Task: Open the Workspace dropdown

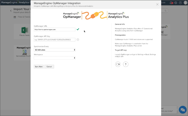Action: pyautogui.click(x=55, y=58)
